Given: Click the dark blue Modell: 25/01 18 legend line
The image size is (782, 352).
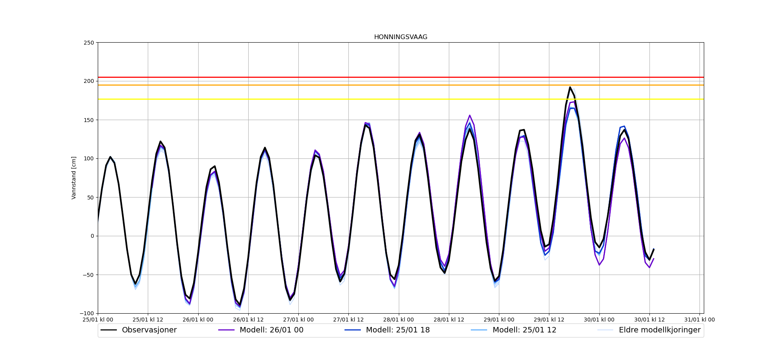Looking at the screenshot, I should (x=353, y=330).
